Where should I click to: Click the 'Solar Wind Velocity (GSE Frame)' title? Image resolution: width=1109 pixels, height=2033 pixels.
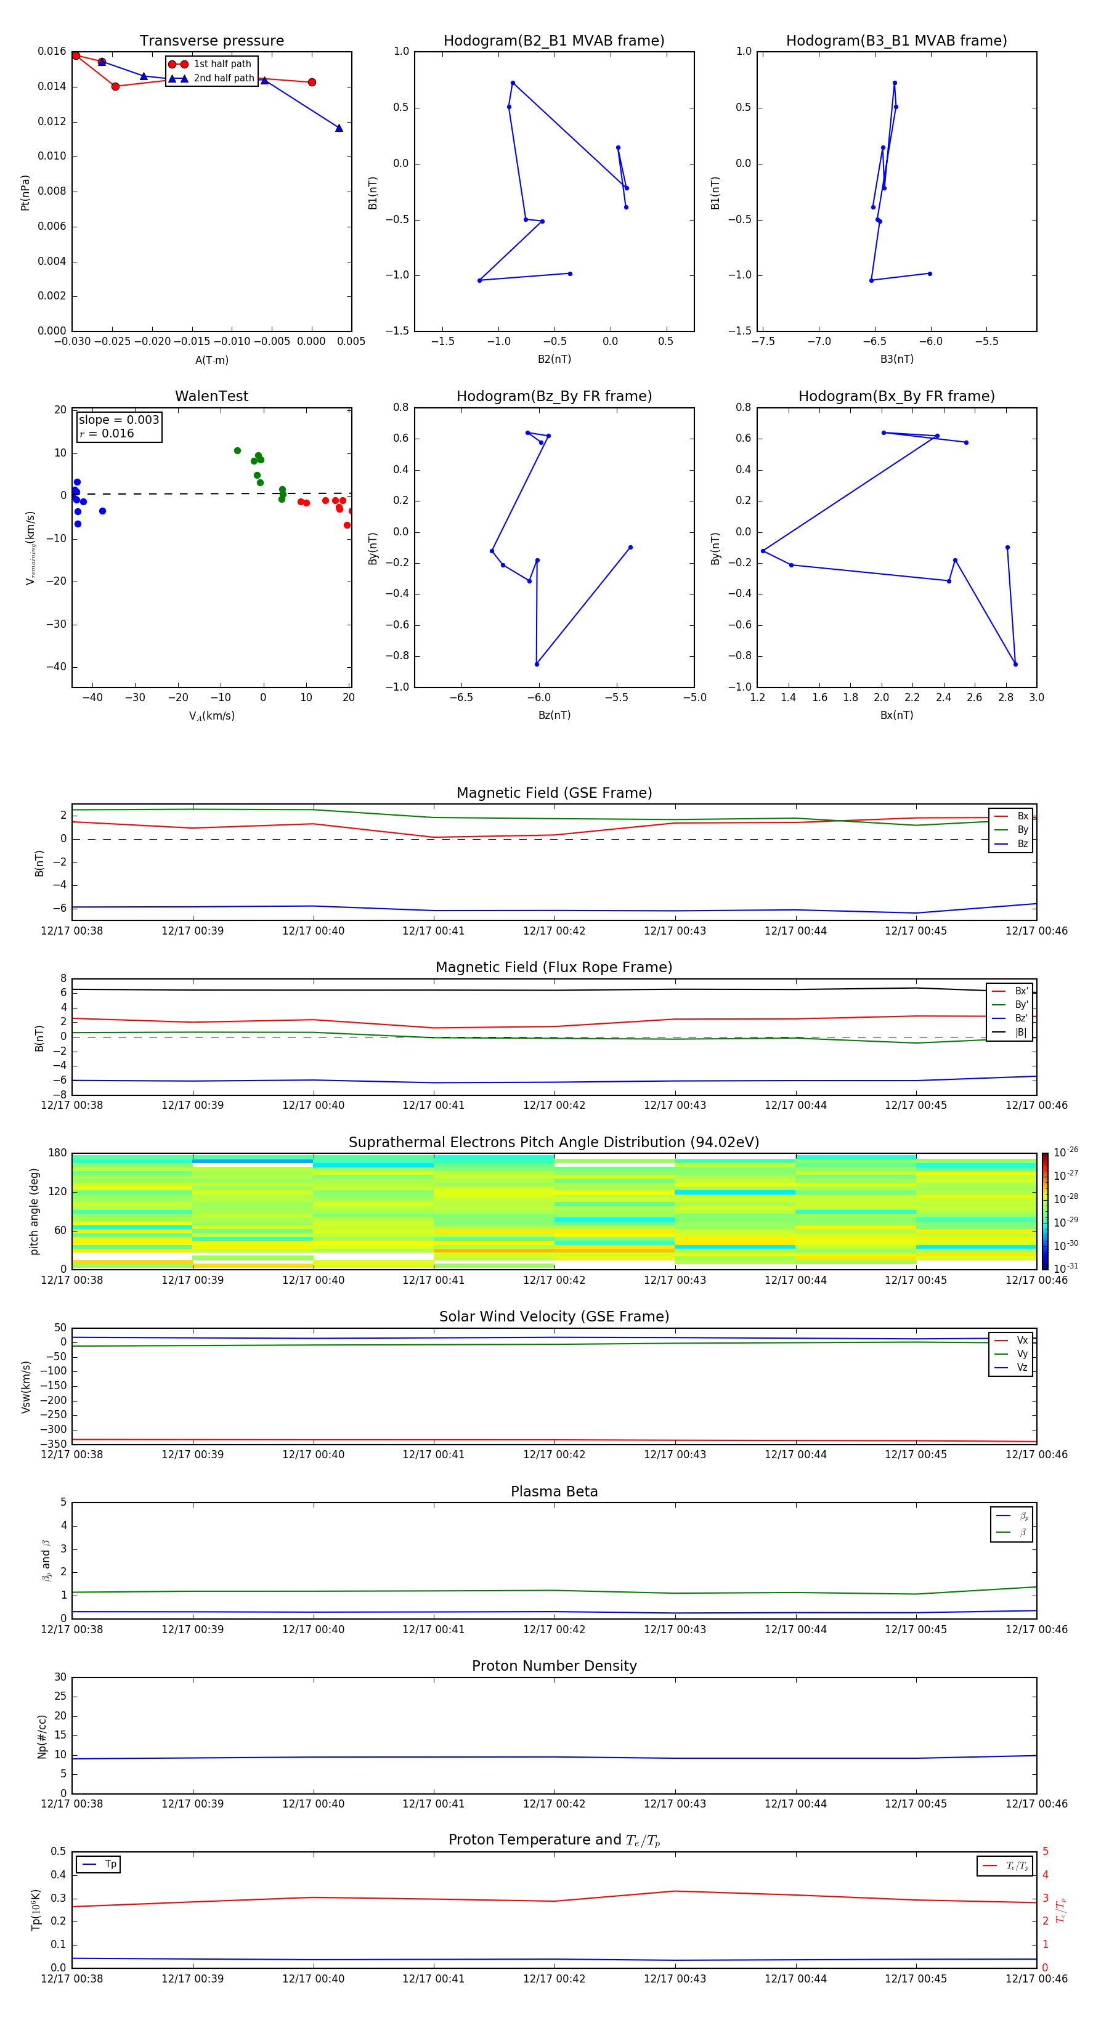click(x=554, y=1317)
